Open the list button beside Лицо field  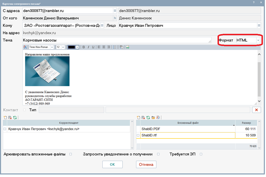click(259, 25)
